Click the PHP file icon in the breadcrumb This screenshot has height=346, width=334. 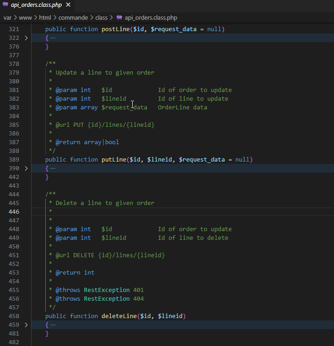pos(119,18)
